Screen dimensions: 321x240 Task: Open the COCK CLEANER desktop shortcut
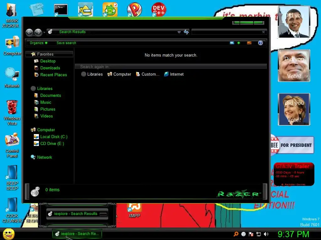(12, 210)
